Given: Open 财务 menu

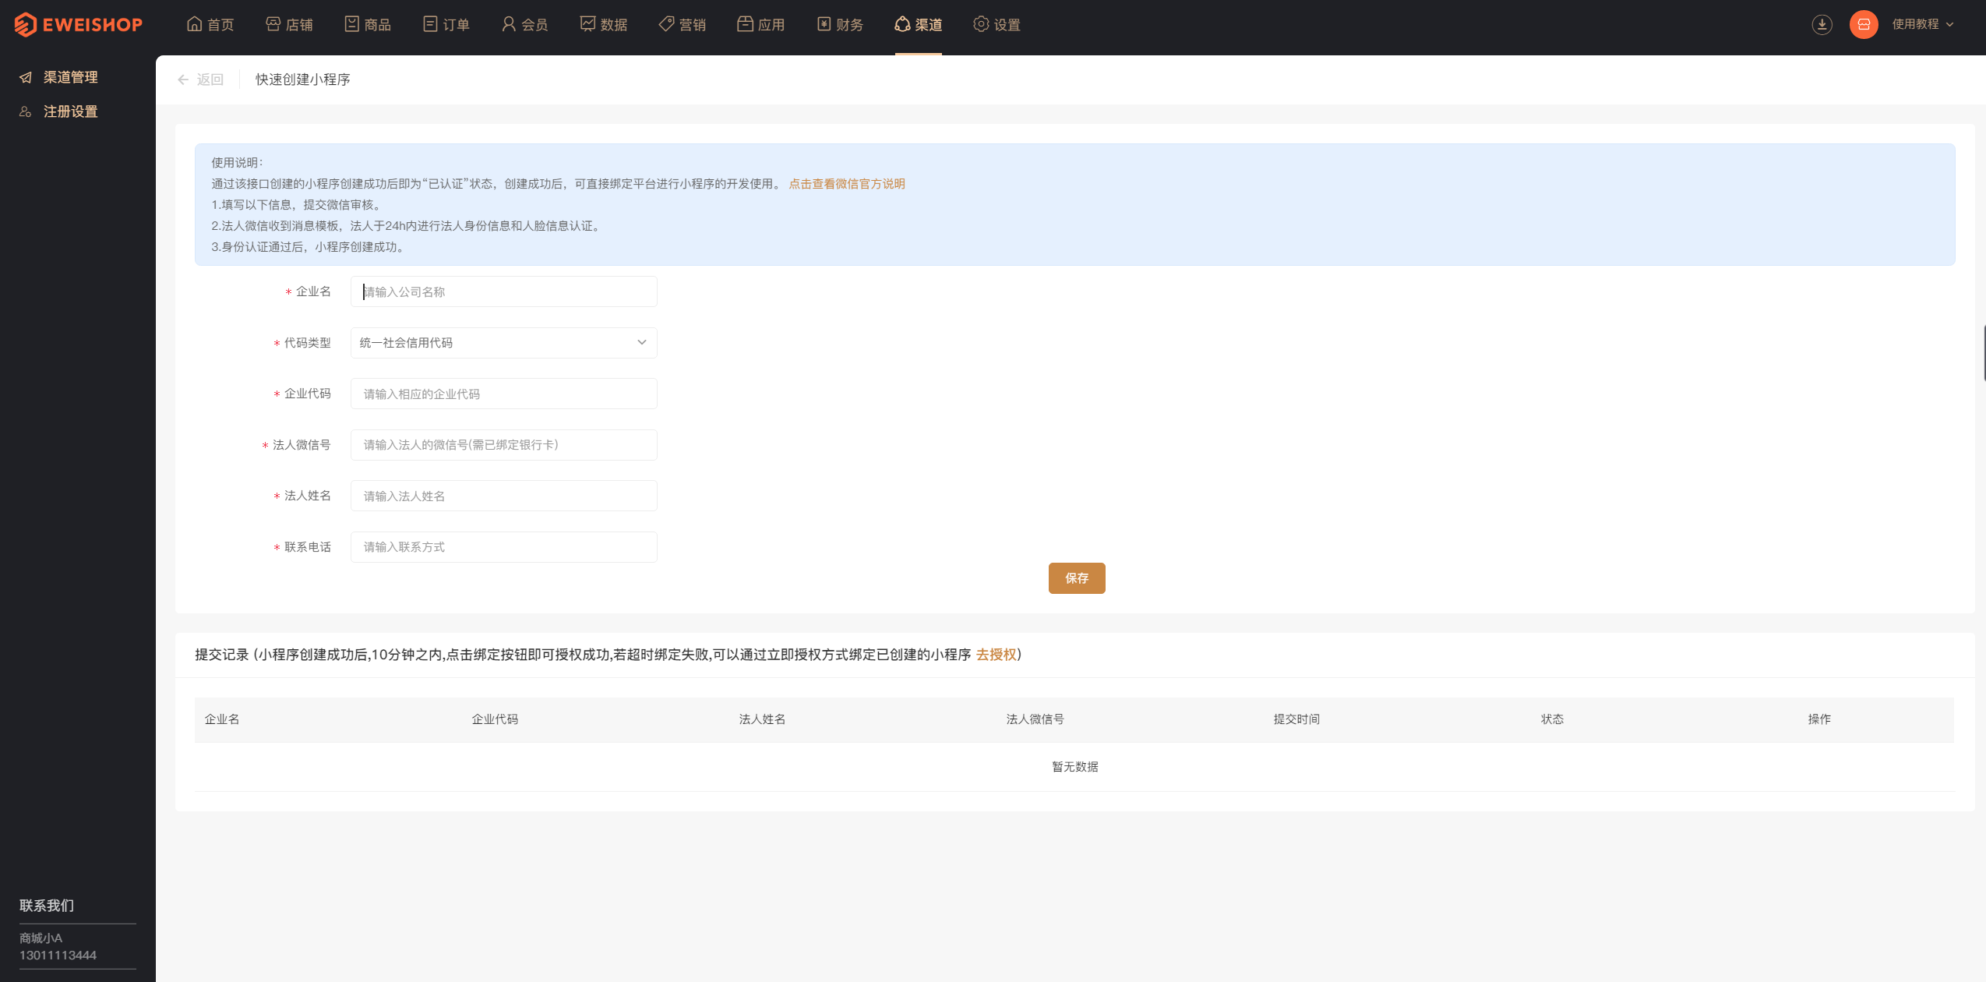Looking at the screenshot, I should tap(840, 24).
